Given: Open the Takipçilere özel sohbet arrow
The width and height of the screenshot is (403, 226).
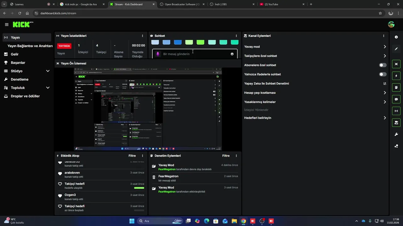Looking at the screenshot, I should click(385, 56).
